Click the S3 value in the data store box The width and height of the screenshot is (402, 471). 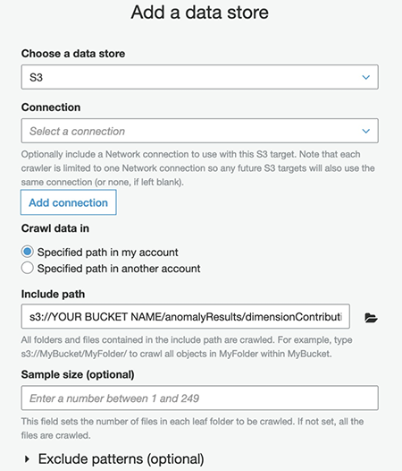point(36,78)
